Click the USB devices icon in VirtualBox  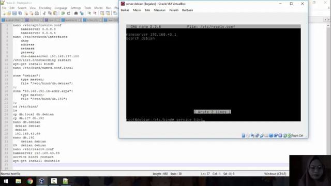pos(262,135)
